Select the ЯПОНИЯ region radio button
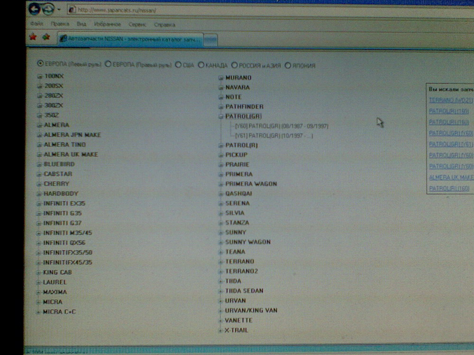474x355 pixels. click(x=288, y=65)
